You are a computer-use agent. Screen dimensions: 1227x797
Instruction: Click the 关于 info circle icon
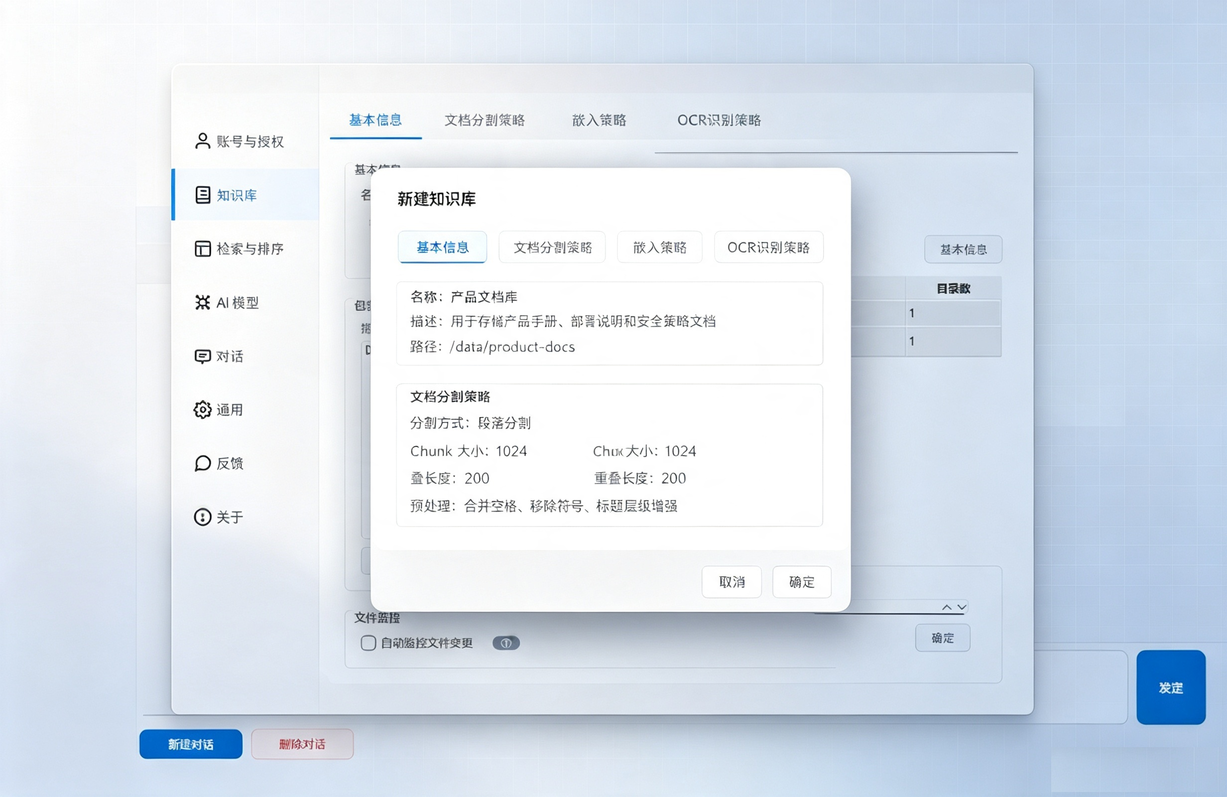pos(203,517)
